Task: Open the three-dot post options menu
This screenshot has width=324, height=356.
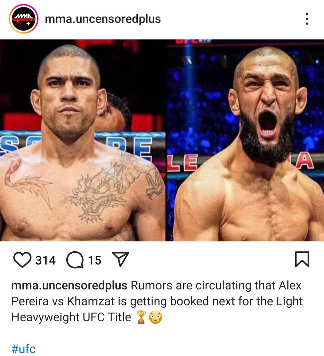Action: 307,19
